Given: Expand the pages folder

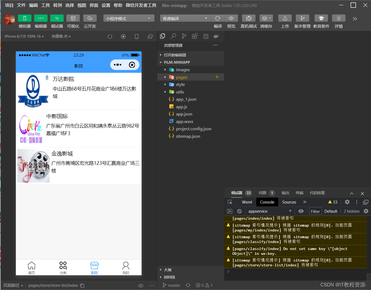Looking at the screenshot, I should coord(190,77).
